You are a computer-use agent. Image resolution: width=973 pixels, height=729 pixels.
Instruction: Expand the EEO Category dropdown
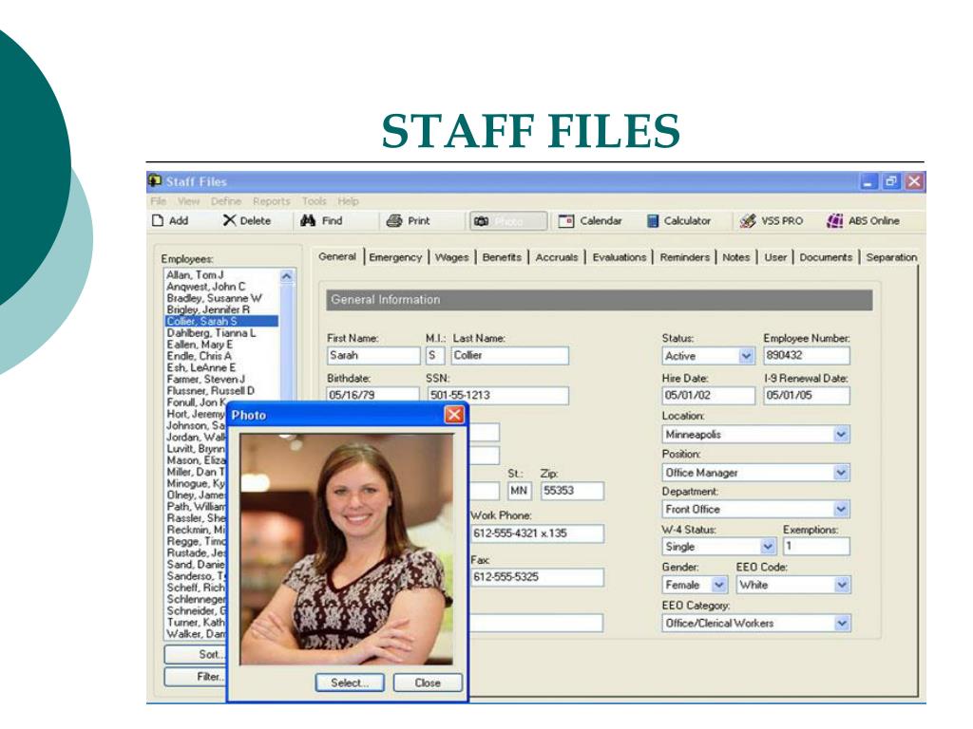point(842,623)
